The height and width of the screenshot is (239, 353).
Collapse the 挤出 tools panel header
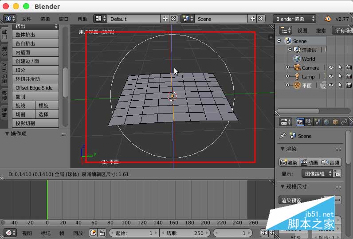(x=35, y=27)
